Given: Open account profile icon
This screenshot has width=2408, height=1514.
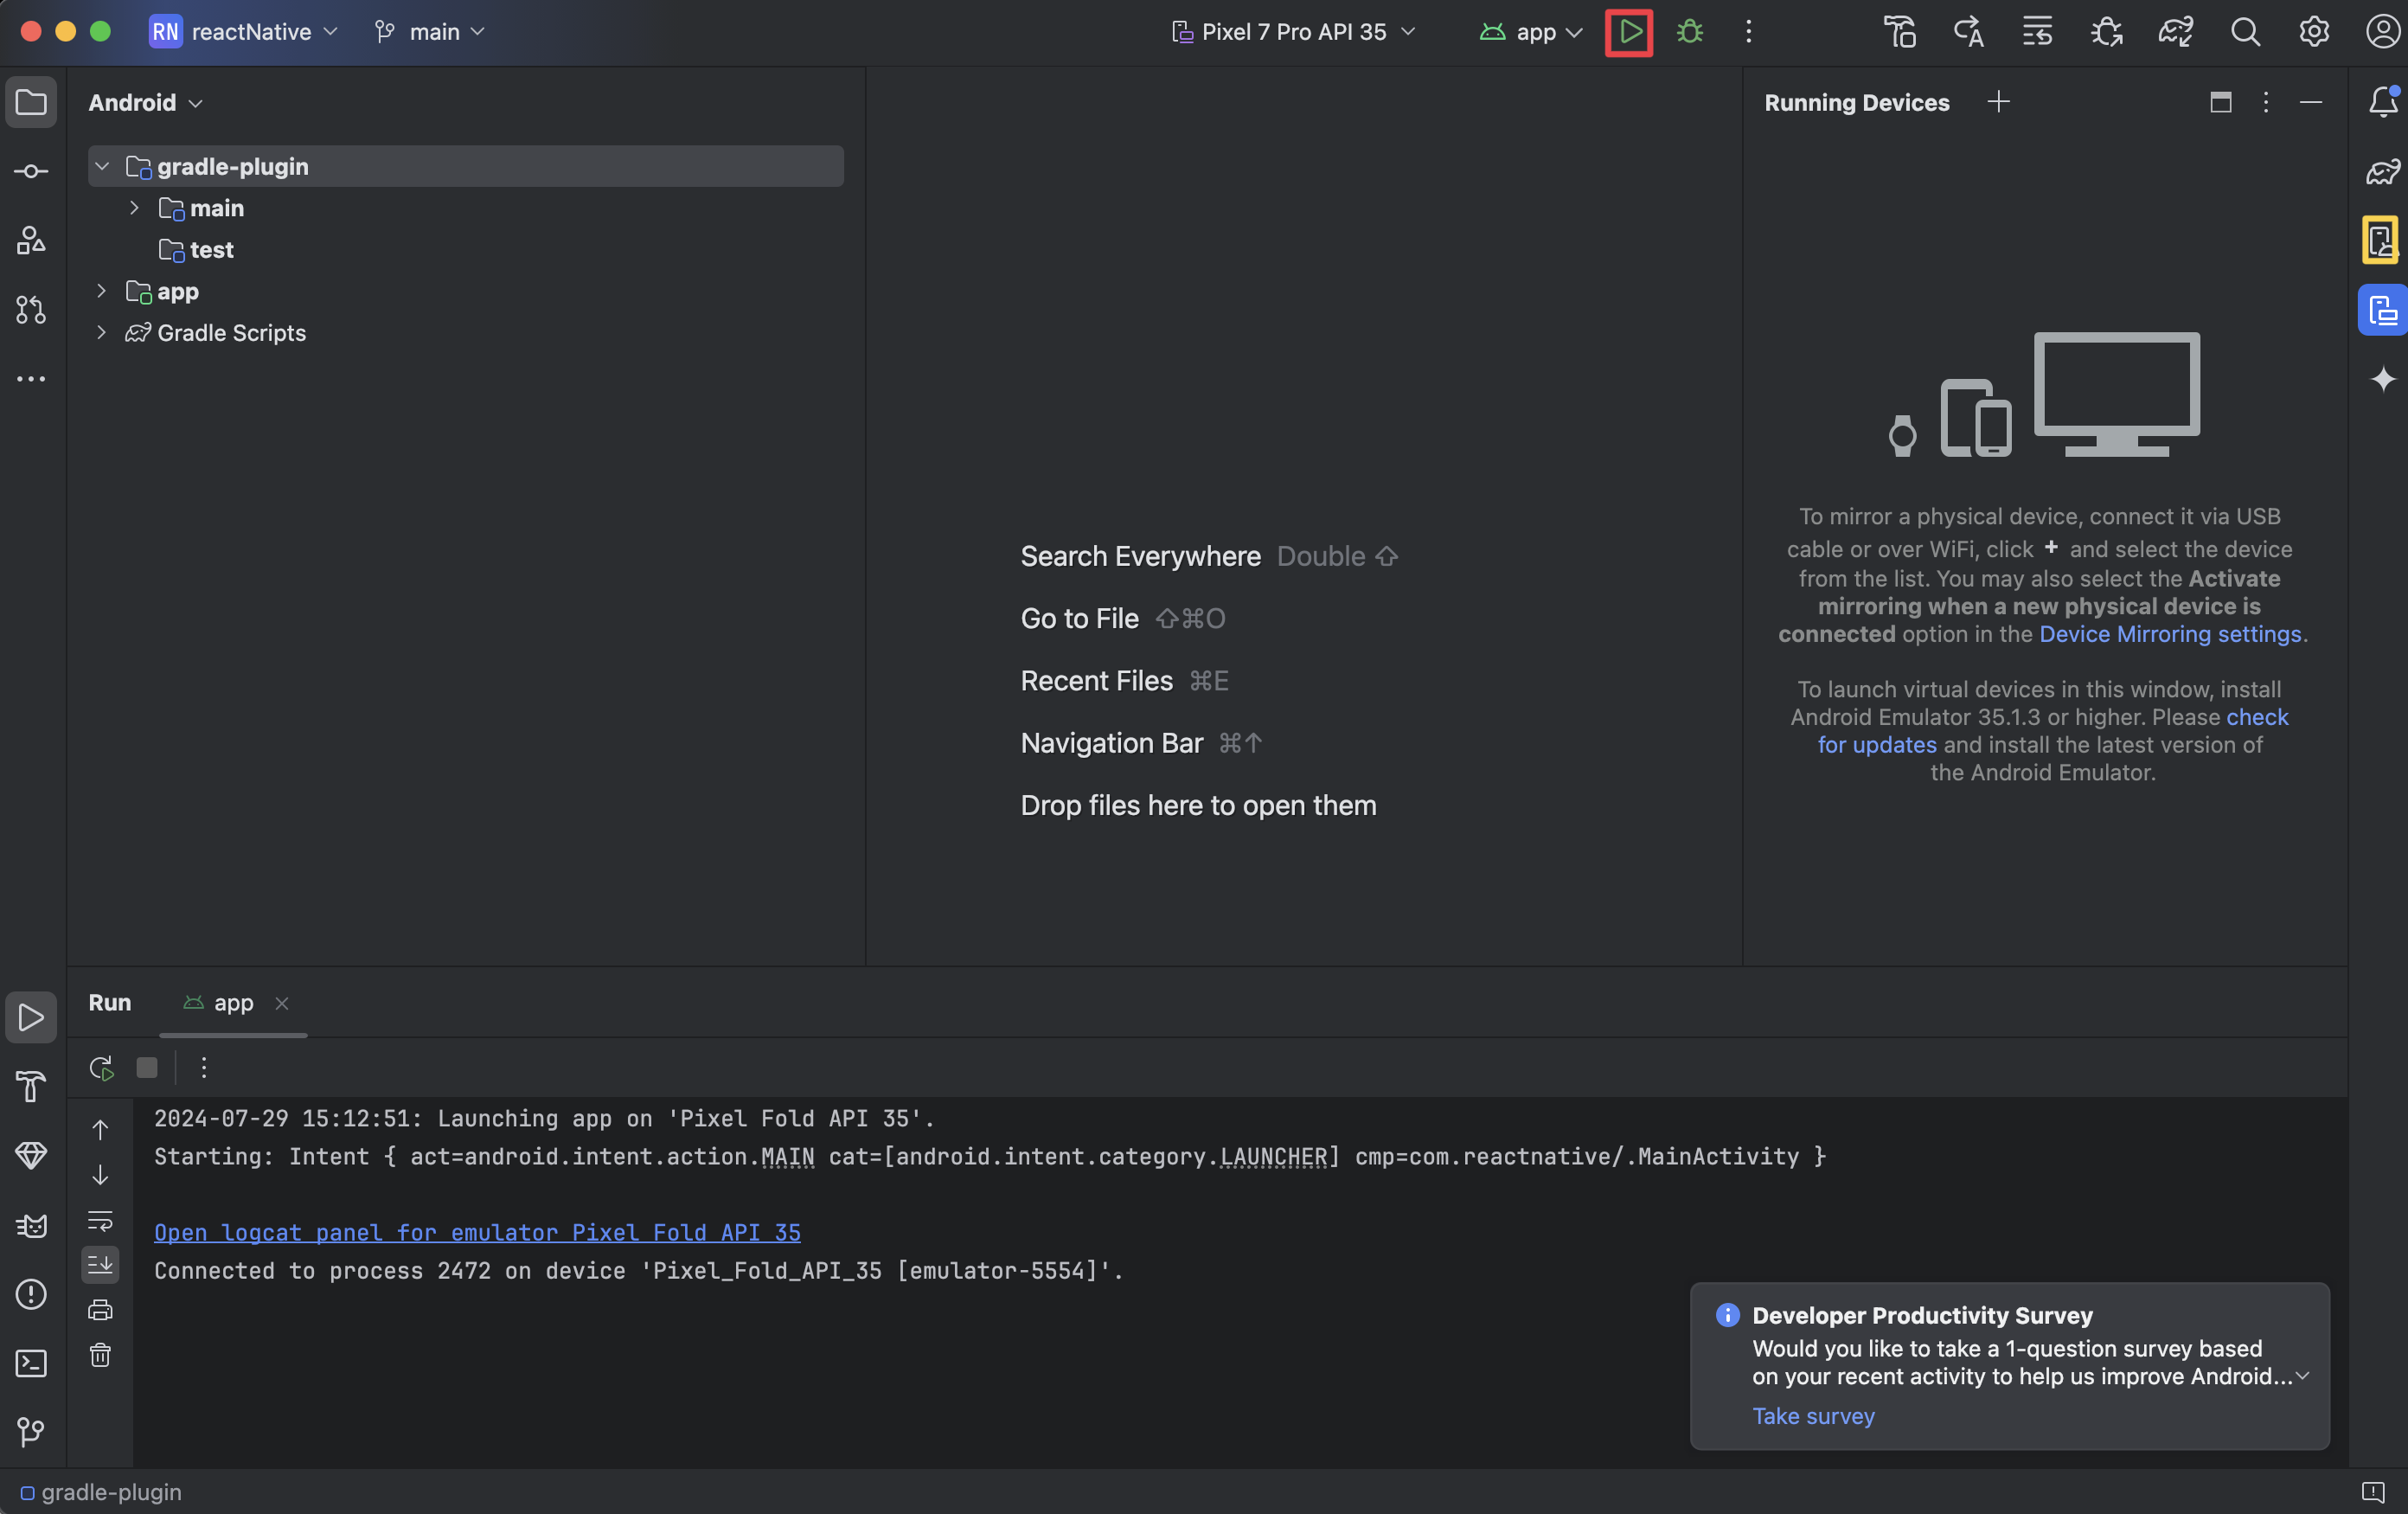Looking at the screenshot, I should click(2383, 32).
